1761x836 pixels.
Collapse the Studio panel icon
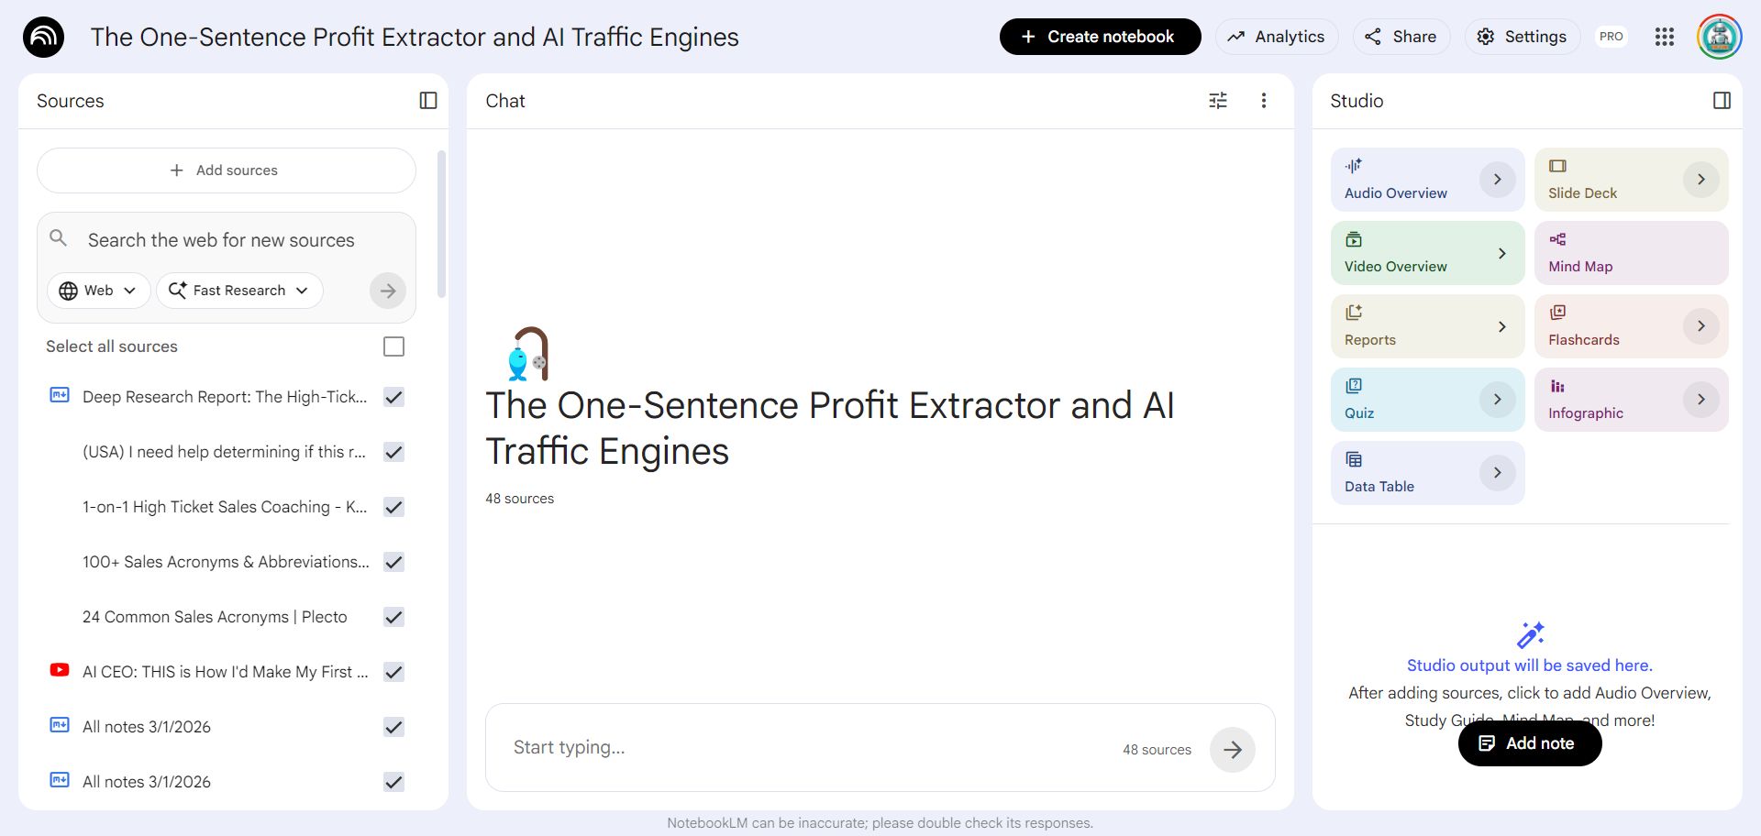coord(1722,101)
